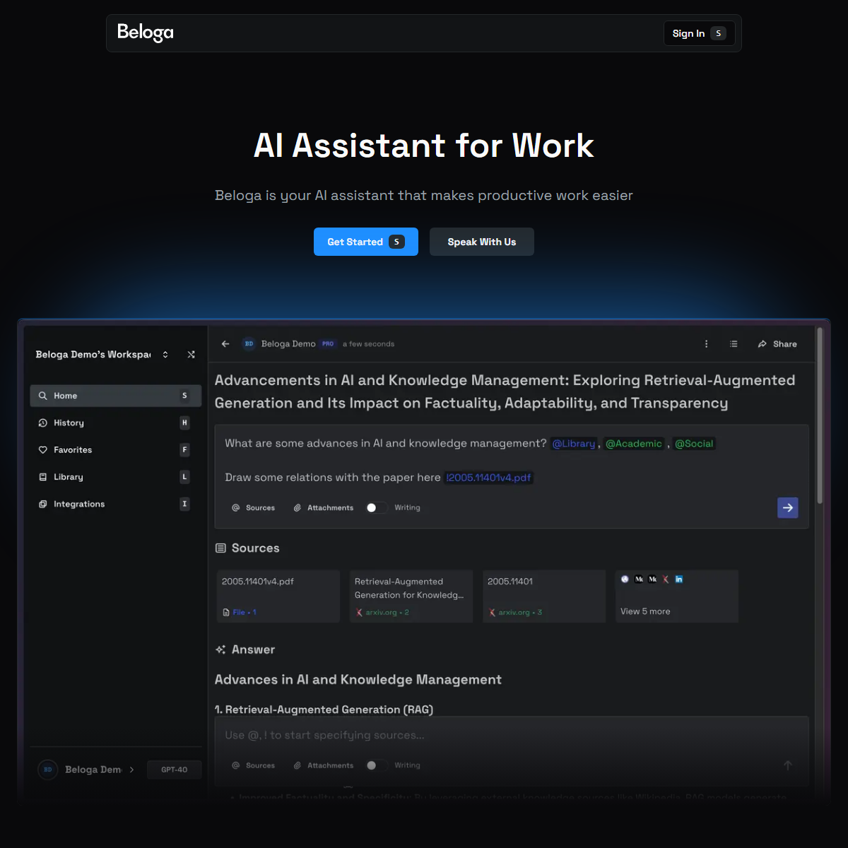
Task: Click the @Library source tag
Action: [574, 444]
